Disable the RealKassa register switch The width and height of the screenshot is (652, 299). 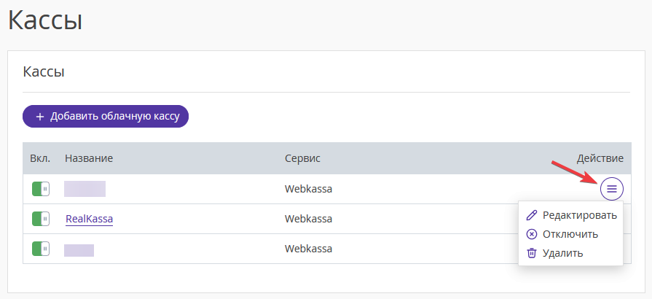pos(41,219)
